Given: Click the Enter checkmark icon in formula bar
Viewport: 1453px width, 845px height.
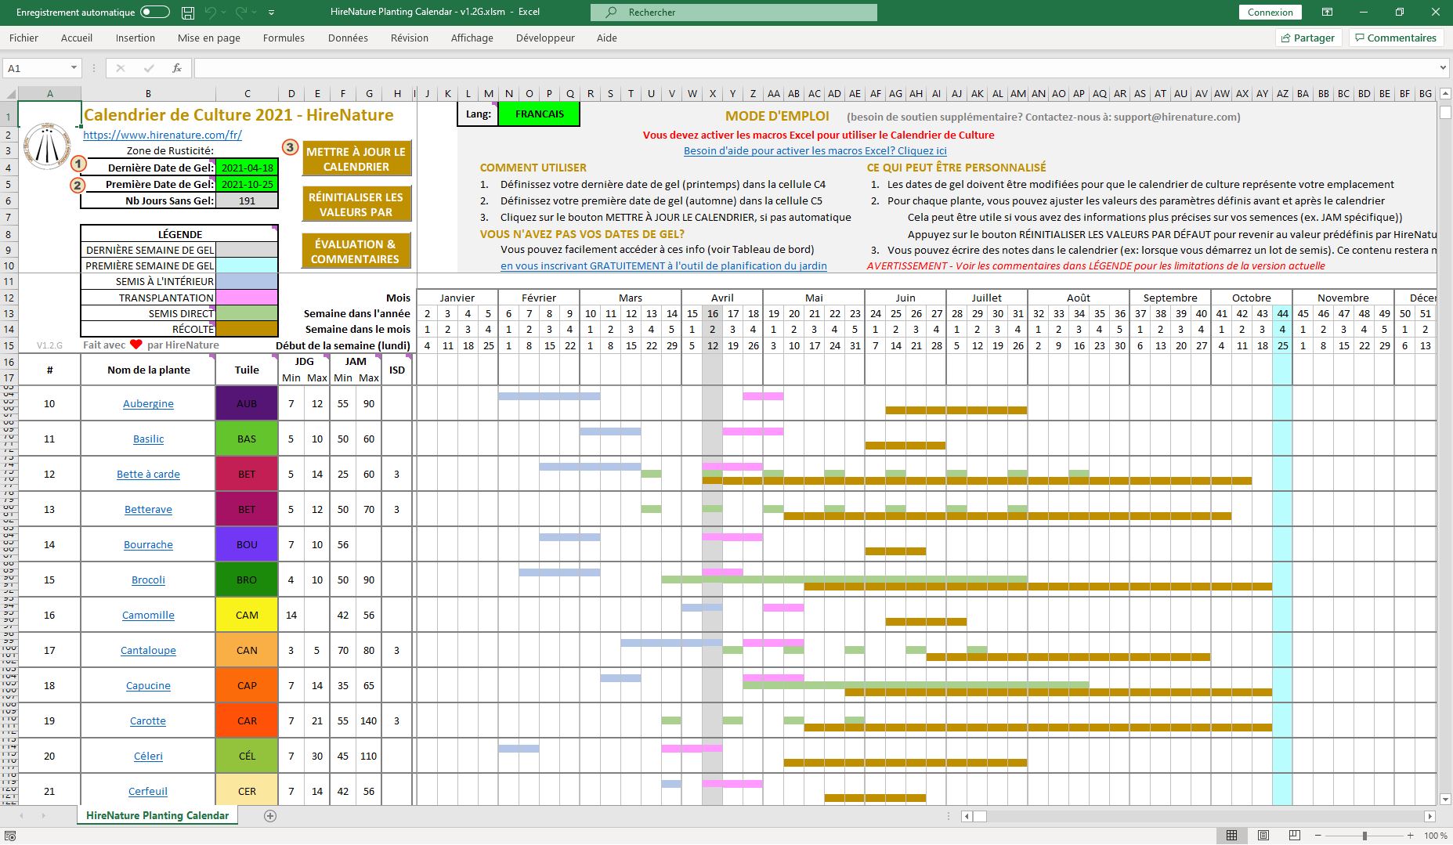Looking at the screenshot, I should tap(149, 68).
